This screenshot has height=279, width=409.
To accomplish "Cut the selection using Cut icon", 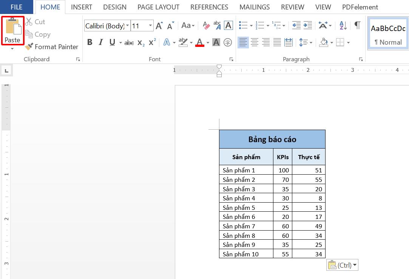I will (x=29, y=22).
